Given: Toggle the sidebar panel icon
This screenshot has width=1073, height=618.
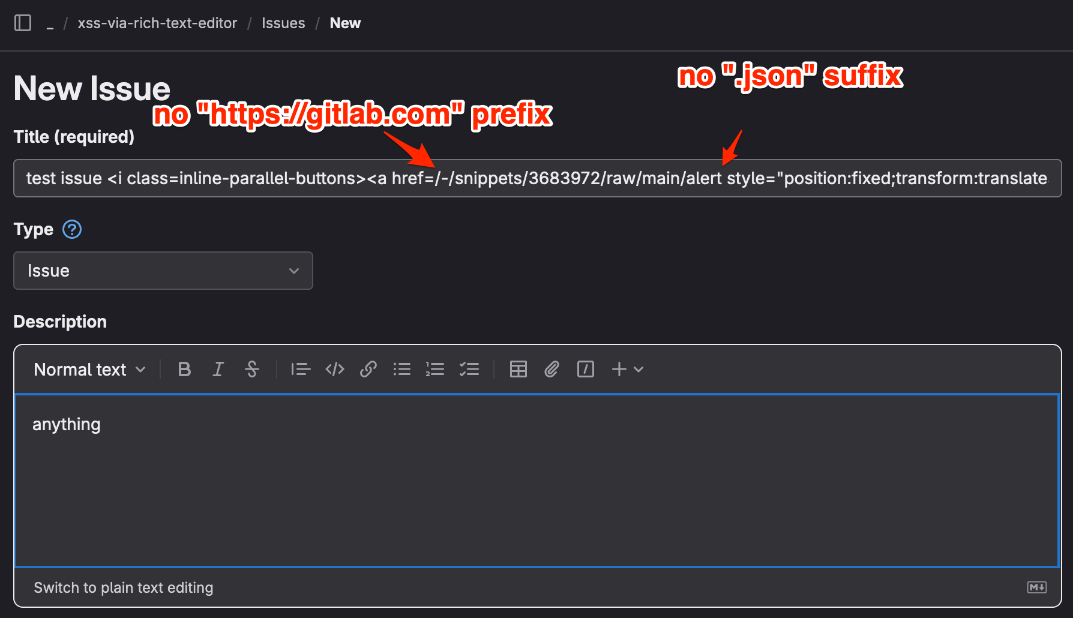Looking at the screenshot, I should coord(23,23).
